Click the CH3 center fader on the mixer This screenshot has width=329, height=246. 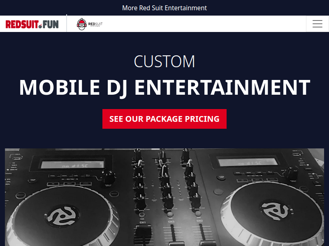pos(173,235)
